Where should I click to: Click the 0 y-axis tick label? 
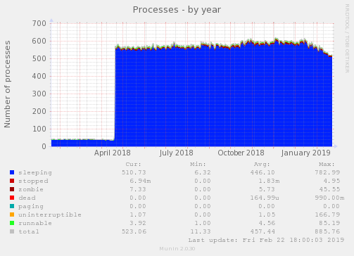pyautogui.click(x=44, y=146)
